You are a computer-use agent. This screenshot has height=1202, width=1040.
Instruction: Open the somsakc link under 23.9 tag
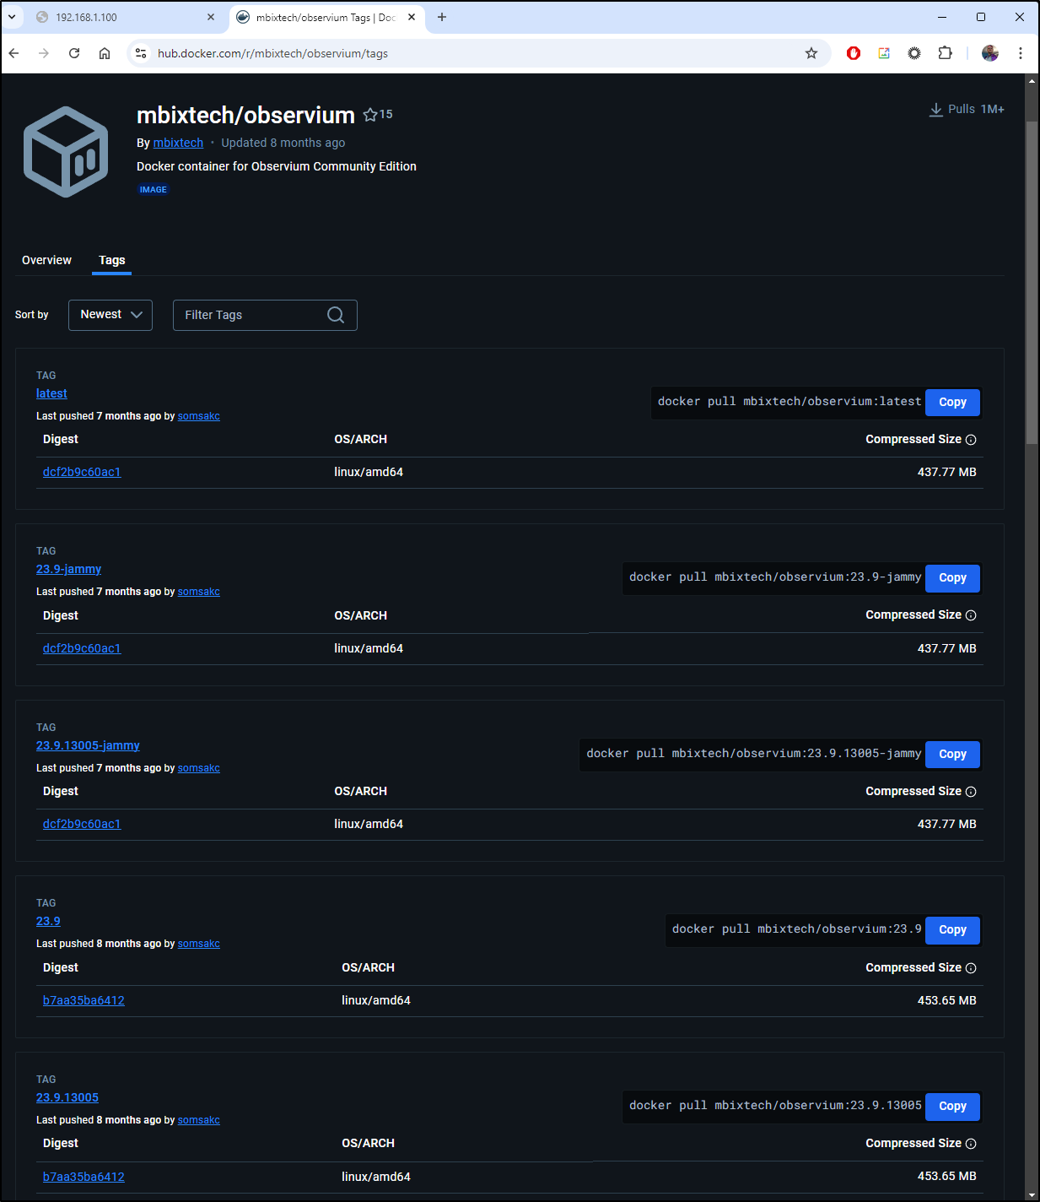pyautogui.click(x=199, y=944)
